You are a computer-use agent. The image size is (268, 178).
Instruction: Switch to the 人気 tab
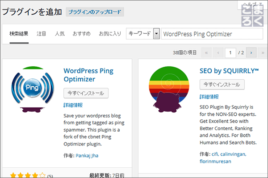[60, 34]
